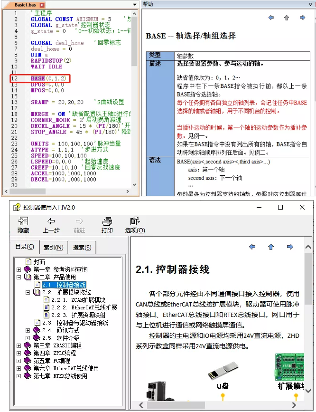Go up with top help panel up arrow
Image resolution: width=316 pixels, height=412 pixels.
coord(287,18)
